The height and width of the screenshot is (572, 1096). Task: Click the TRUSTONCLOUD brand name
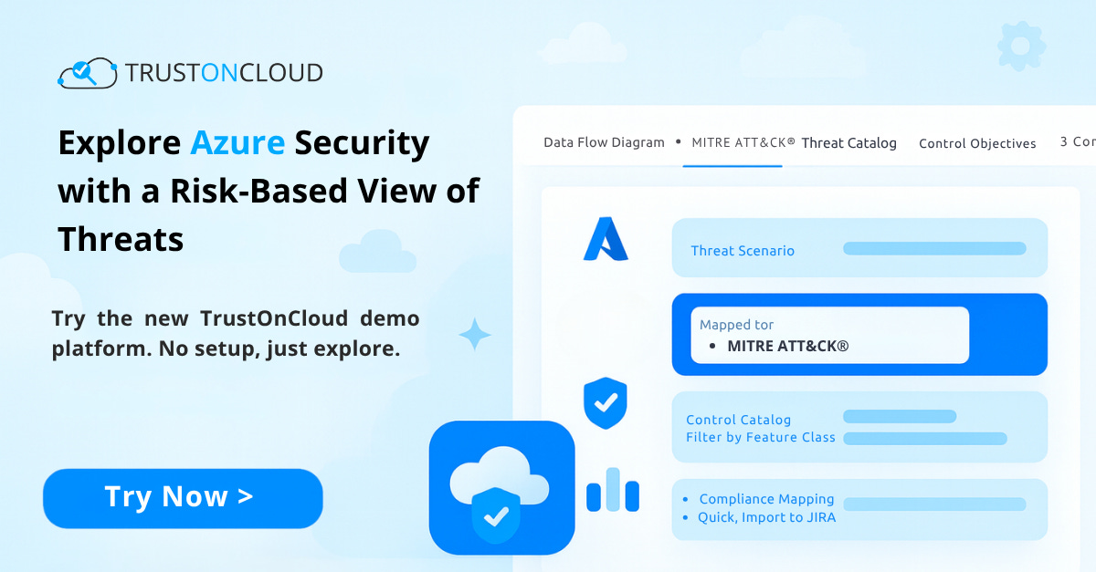(224, 73)
